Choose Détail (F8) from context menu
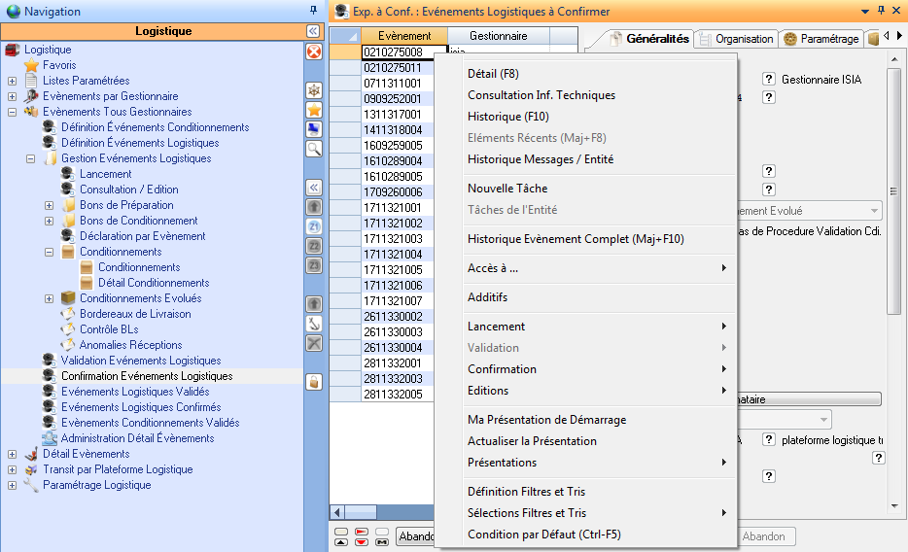Viewport: 908px width, 552px height. pyautogui.click(x=493, y=74)
